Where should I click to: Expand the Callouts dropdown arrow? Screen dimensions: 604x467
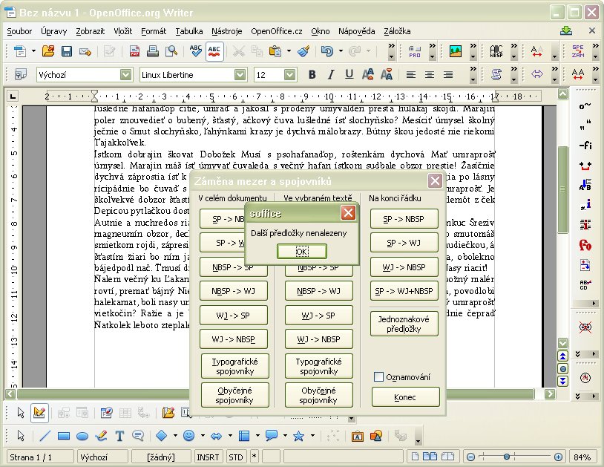285,436
